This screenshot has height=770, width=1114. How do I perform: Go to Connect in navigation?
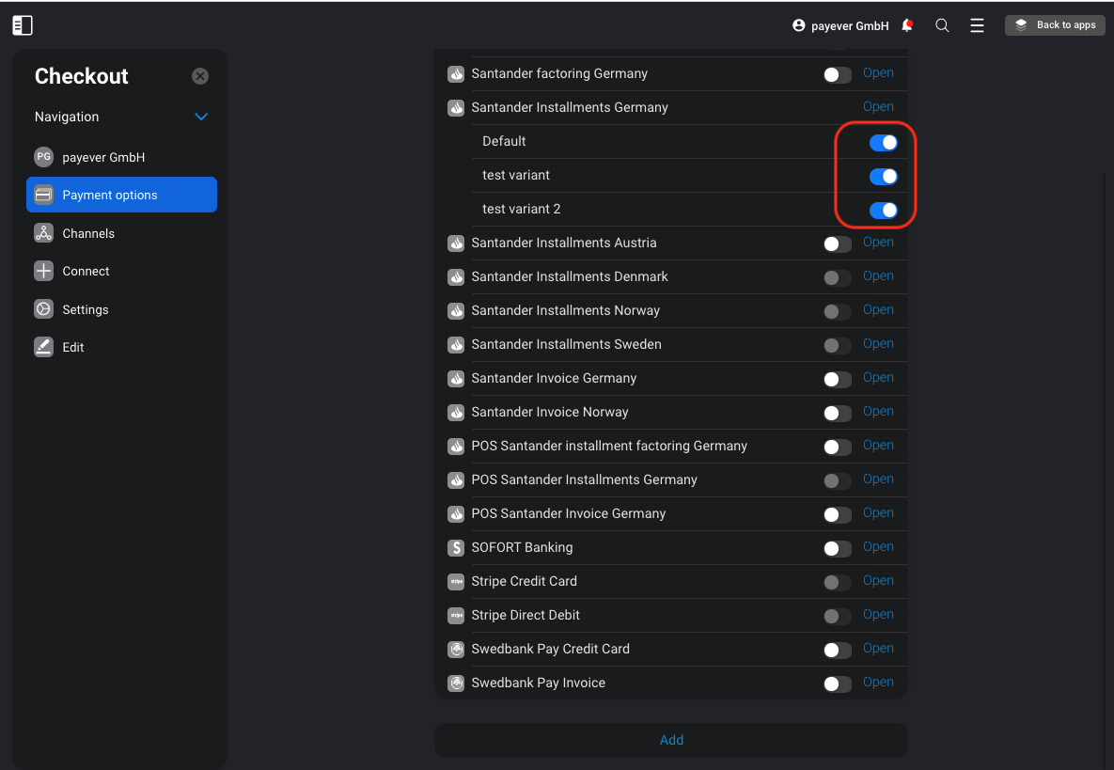121,271
